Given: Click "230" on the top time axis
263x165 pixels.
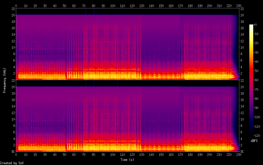Looking at the screenshot, I should (x=239, y=6).
